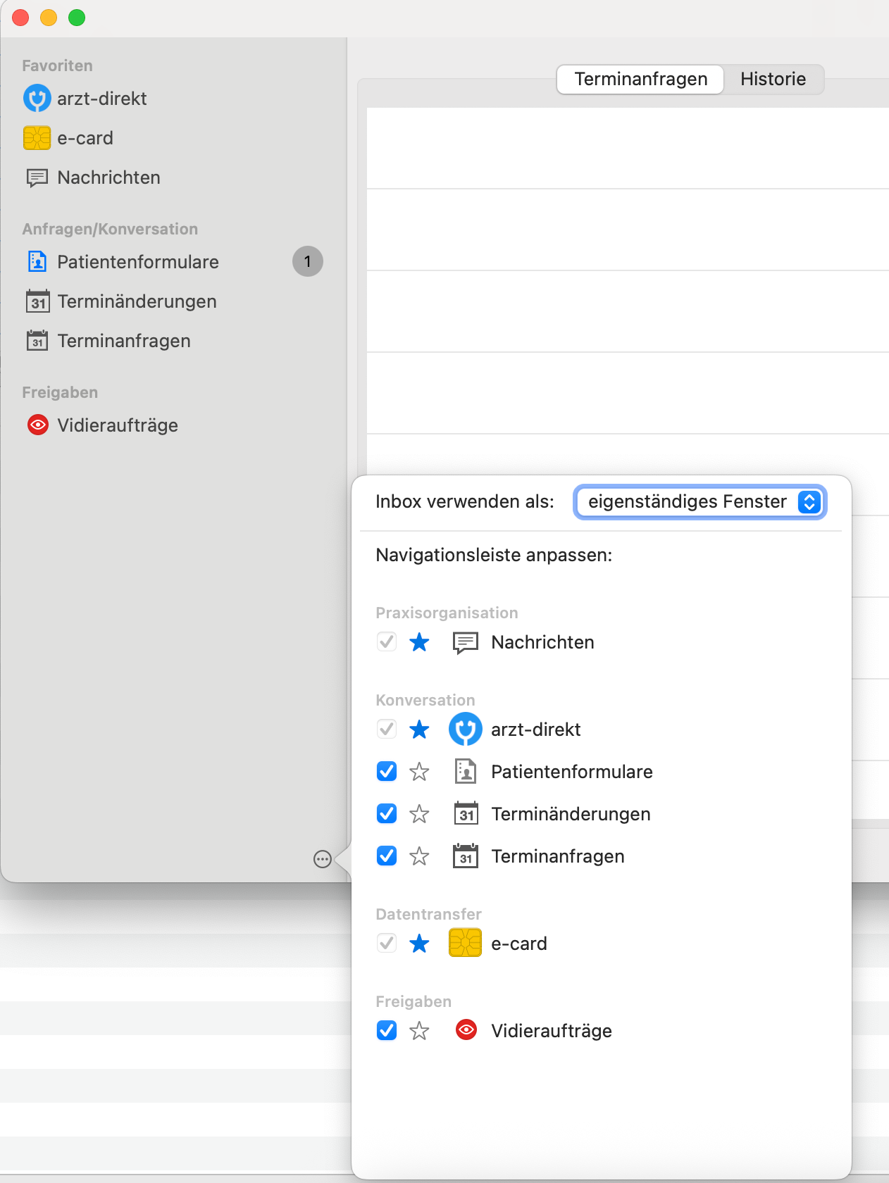The image size is (889, 1183).
Task: Star Terminänderungen as a favorite
Action: coord(419,814)
